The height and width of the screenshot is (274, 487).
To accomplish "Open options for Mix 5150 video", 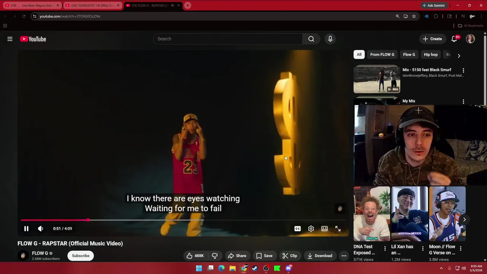I will pyautogui.click(x=463, y=70).
